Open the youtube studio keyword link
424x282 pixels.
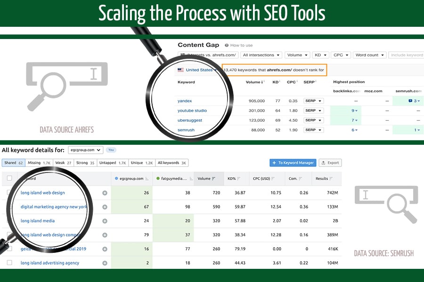(x=192, y=110)
